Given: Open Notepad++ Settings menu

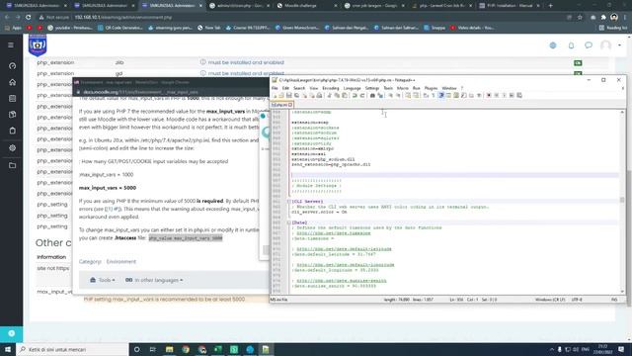Looking at the screenshot, I should (372, 88).
